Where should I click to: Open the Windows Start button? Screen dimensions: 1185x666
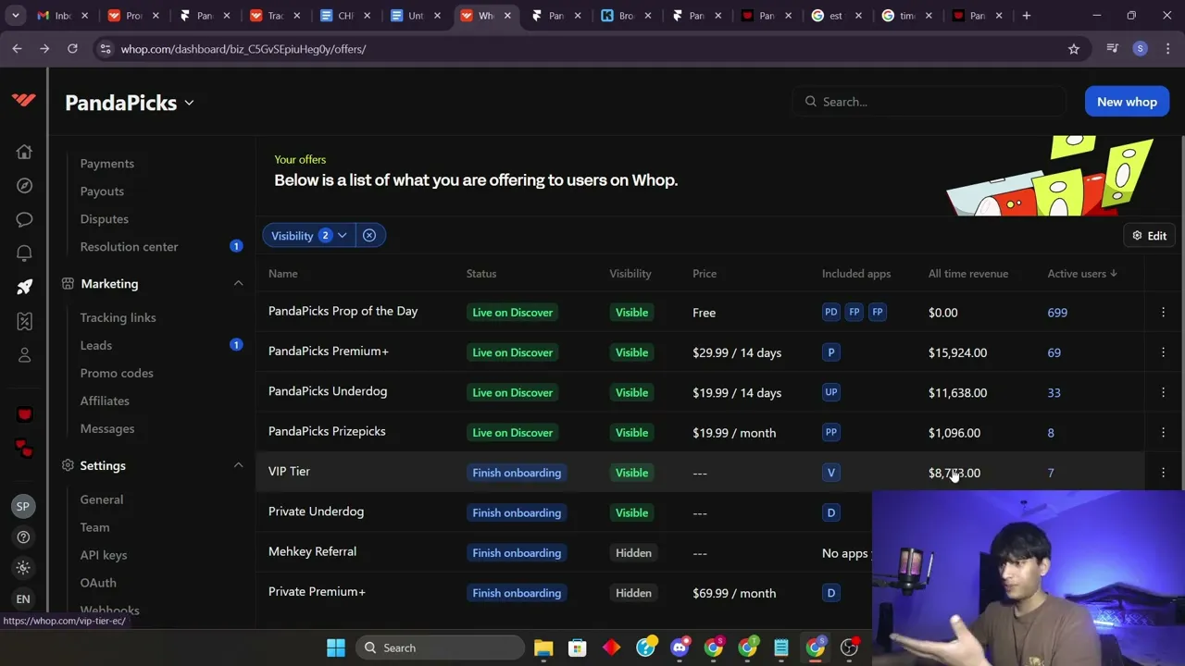[x=336, y=647]
